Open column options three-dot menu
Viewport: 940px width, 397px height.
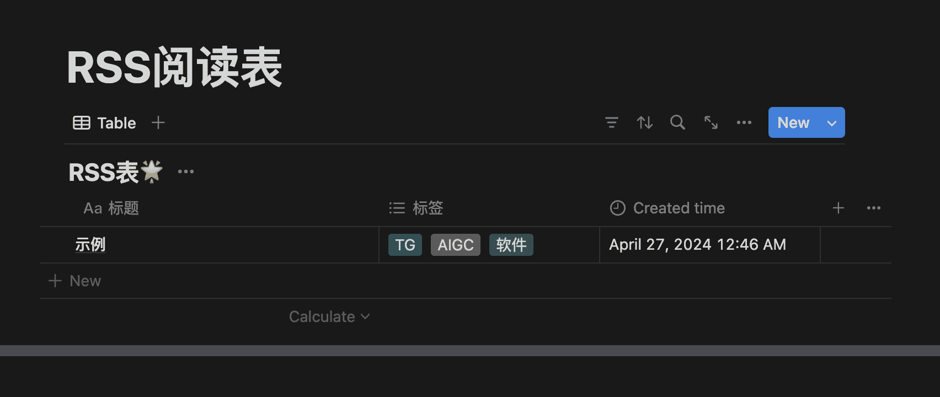point(873,208)
